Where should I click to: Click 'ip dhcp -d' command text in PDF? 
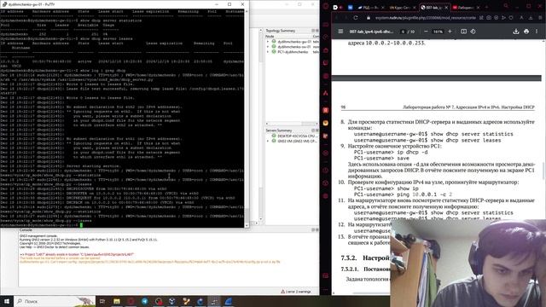coord(412,152)
